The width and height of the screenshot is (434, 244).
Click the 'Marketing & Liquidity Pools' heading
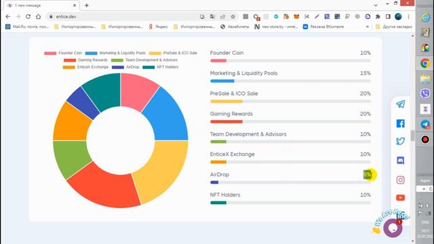point(243,73)
